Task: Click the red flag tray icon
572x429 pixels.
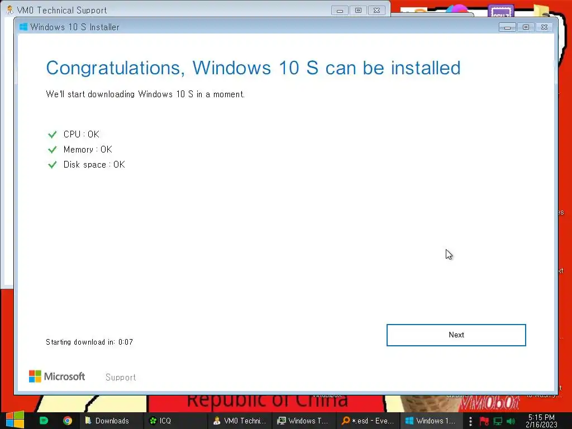Action: click(x=484, y=421)
